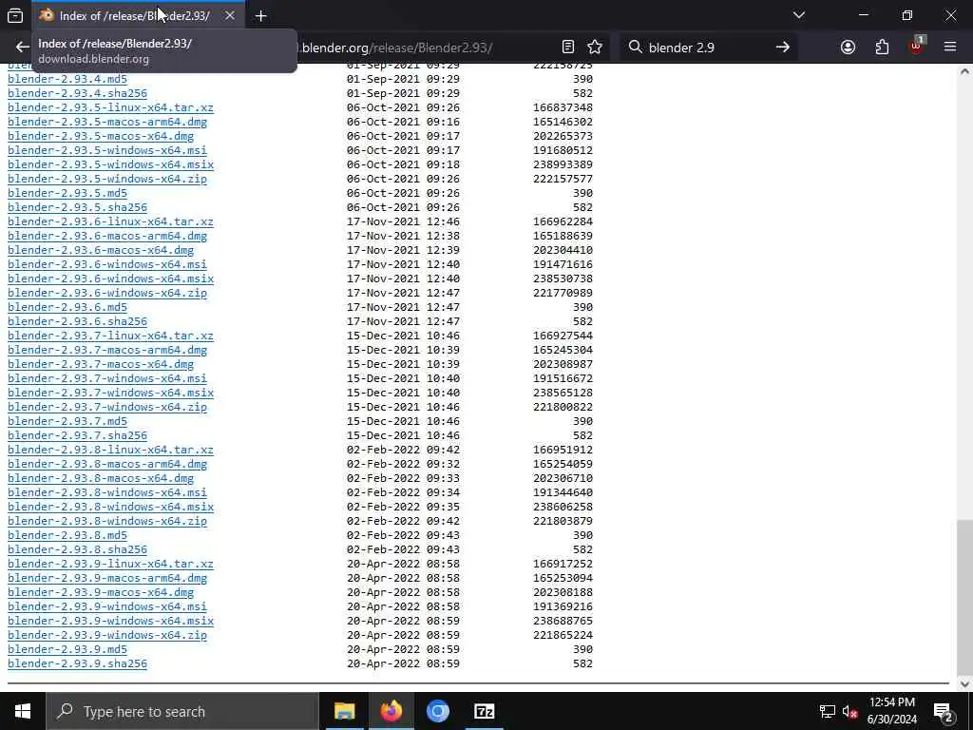973x730 pixels.
Task: Toggle reader view icon
Action: [x=568, y=48]
